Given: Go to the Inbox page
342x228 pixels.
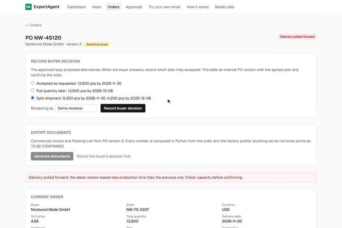Looking at the screenshot, I should click(x=96, y=7).
